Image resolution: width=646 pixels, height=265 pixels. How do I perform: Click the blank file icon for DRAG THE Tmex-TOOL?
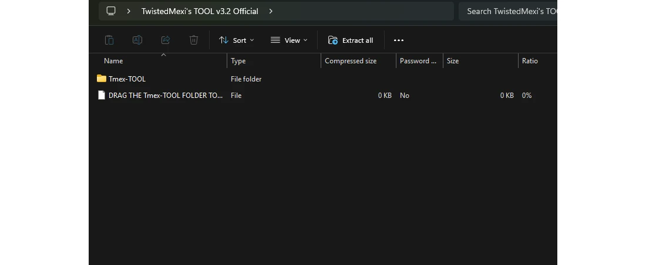pos(102,95)
